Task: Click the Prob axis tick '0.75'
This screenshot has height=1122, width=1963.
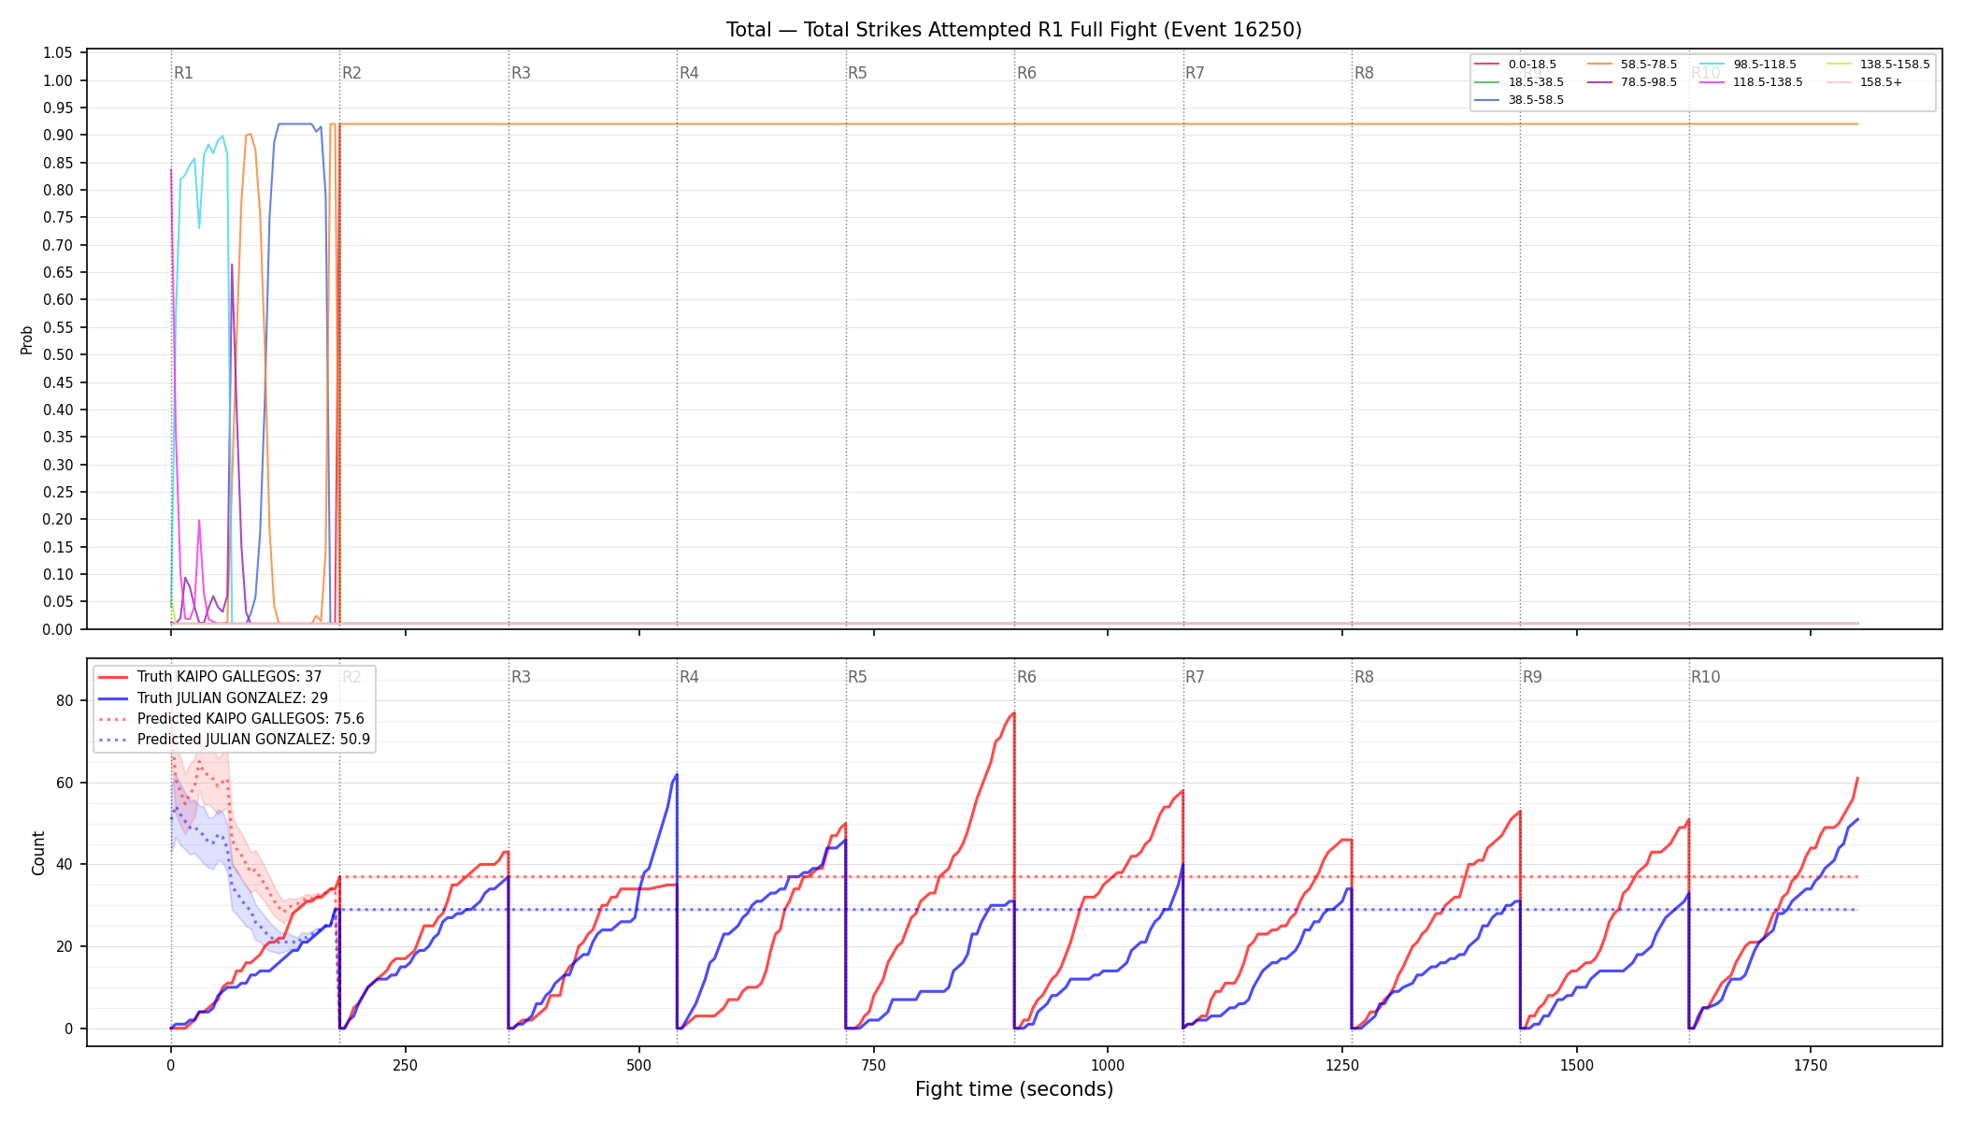Action: click(x=58, y=217)
